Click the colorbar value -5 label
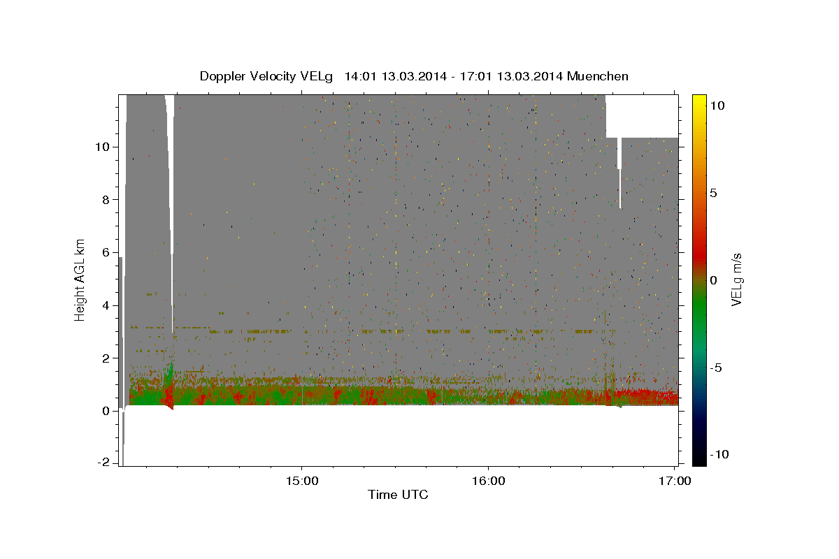839x559 pixels. [x=716, y=368]
